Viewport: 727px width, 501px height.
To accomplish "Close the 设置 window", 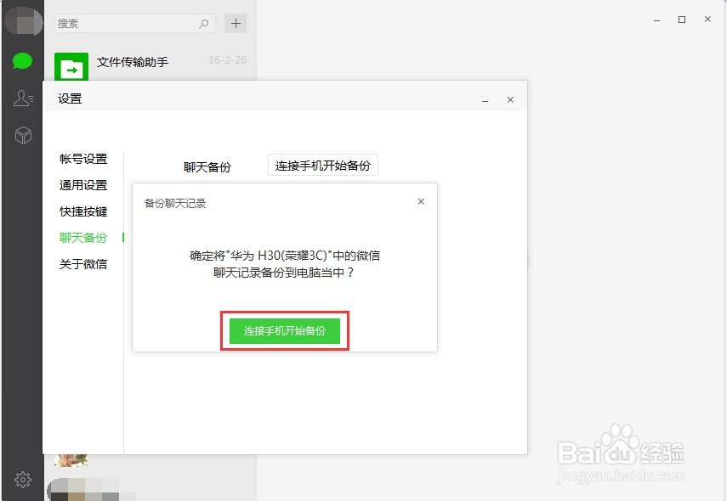I will tap(510, 99).
